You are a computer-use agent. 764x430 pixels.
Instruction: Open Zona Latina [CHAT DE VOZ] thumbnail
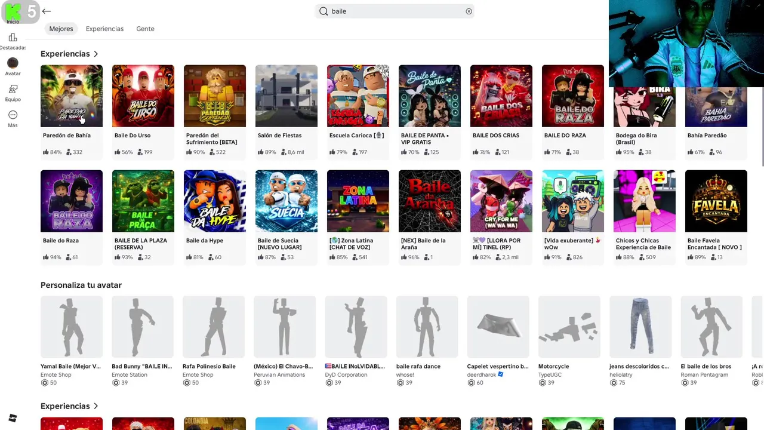[x=358, y=201]
